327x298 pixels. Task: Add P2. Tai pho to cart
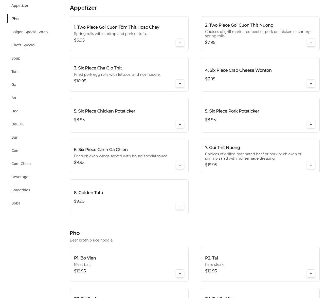311,274
